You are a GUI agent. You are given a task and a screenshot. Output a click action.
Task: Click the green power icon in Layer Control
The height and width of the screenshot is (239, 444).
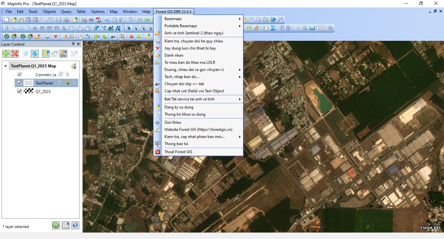(x=56, y=225)
